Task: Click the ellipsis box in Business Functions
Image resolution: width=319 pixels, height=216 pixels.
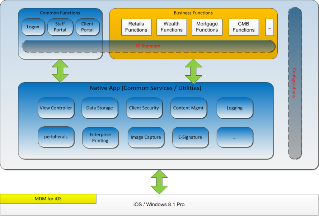Action: point(269,27)
